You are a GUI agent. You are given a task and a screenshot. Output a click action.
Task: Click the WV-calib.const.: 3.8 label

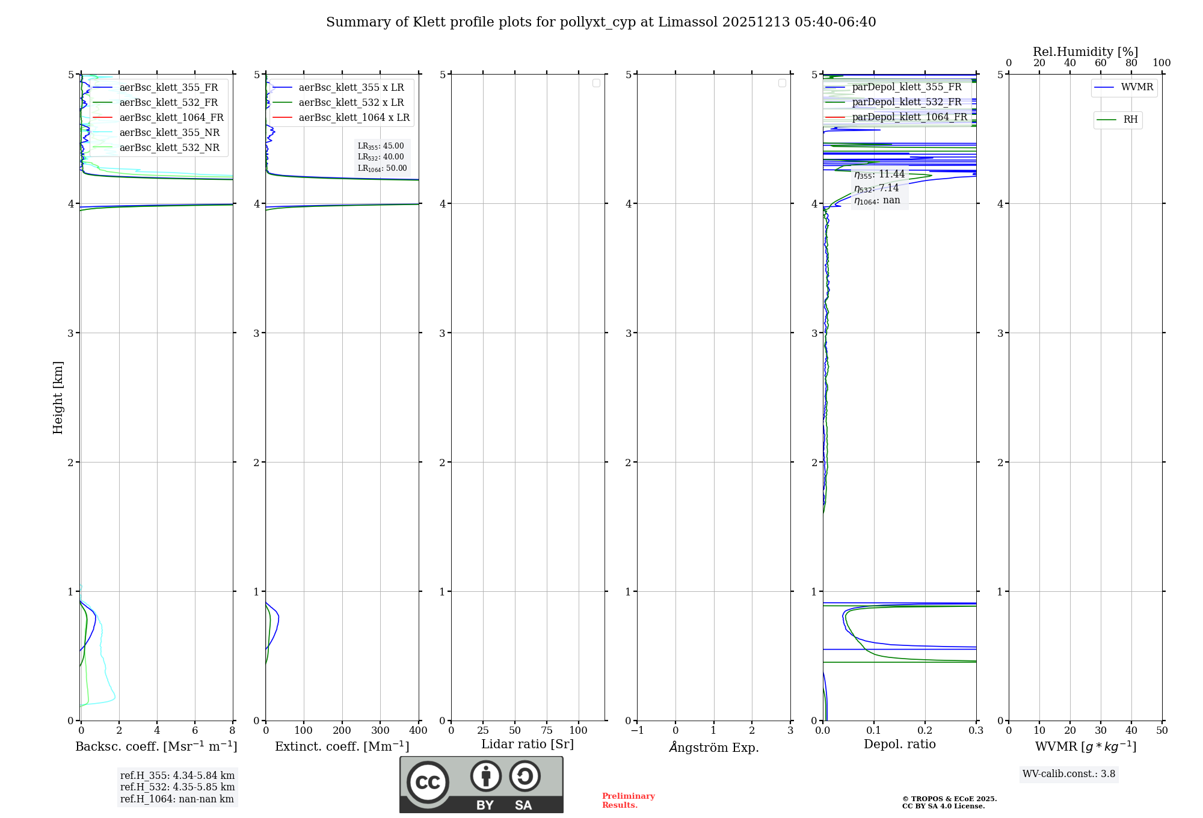coord(1068,774)
